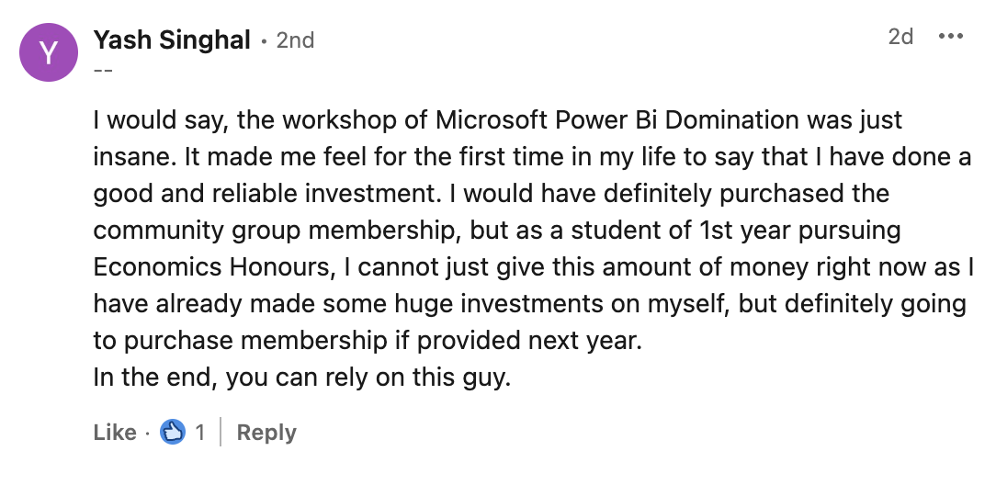996x485 pixels.
Task: Click the blue thumbs-up reaction icon
Action: (x=172, y=432)
